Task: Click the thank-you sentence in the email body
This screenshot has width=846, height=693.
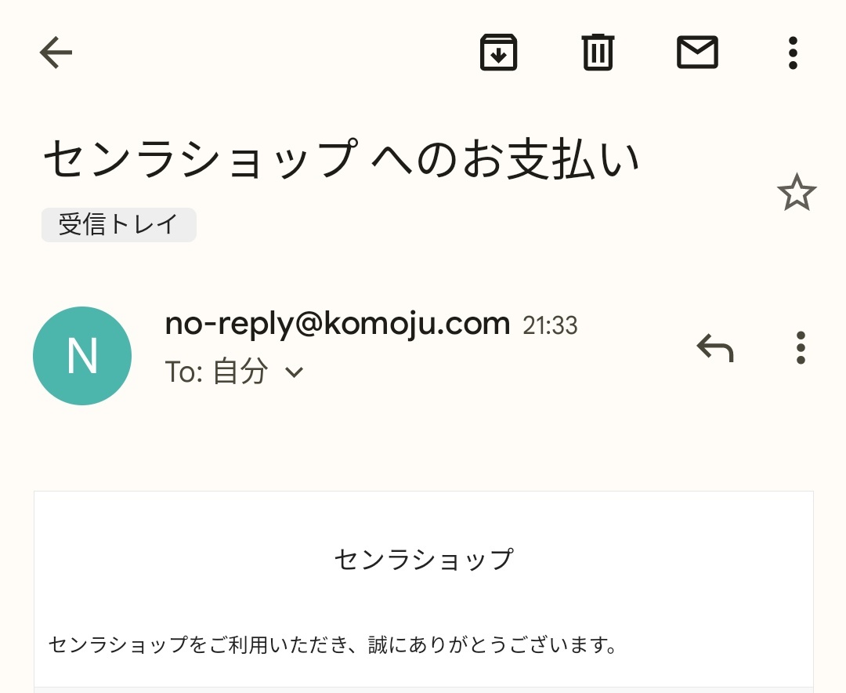Action: pyautogui.click(x=334, y=645)
